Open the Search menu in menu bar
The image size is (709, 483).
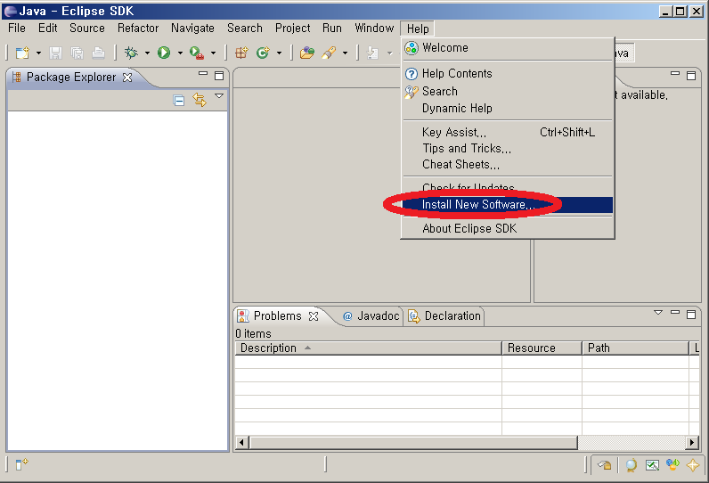click(x=245, y=28)
